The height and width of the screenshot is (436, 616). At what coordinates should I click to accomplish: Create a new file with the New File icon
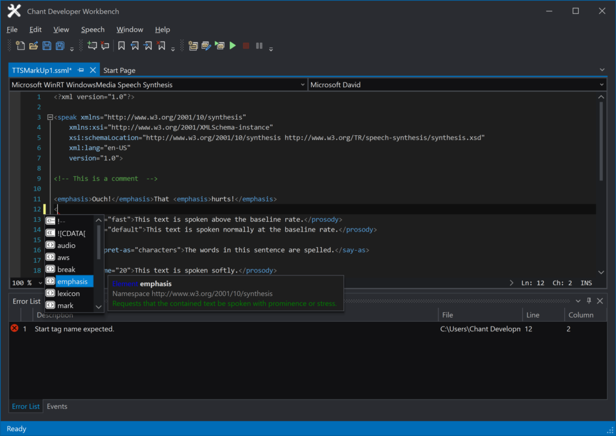(20, 46)
